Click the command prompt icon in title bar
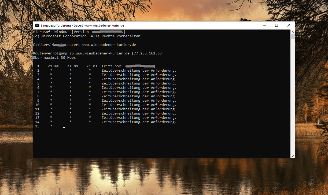Image resolution: width=328 pixels, height=195 pixels. 37,25
